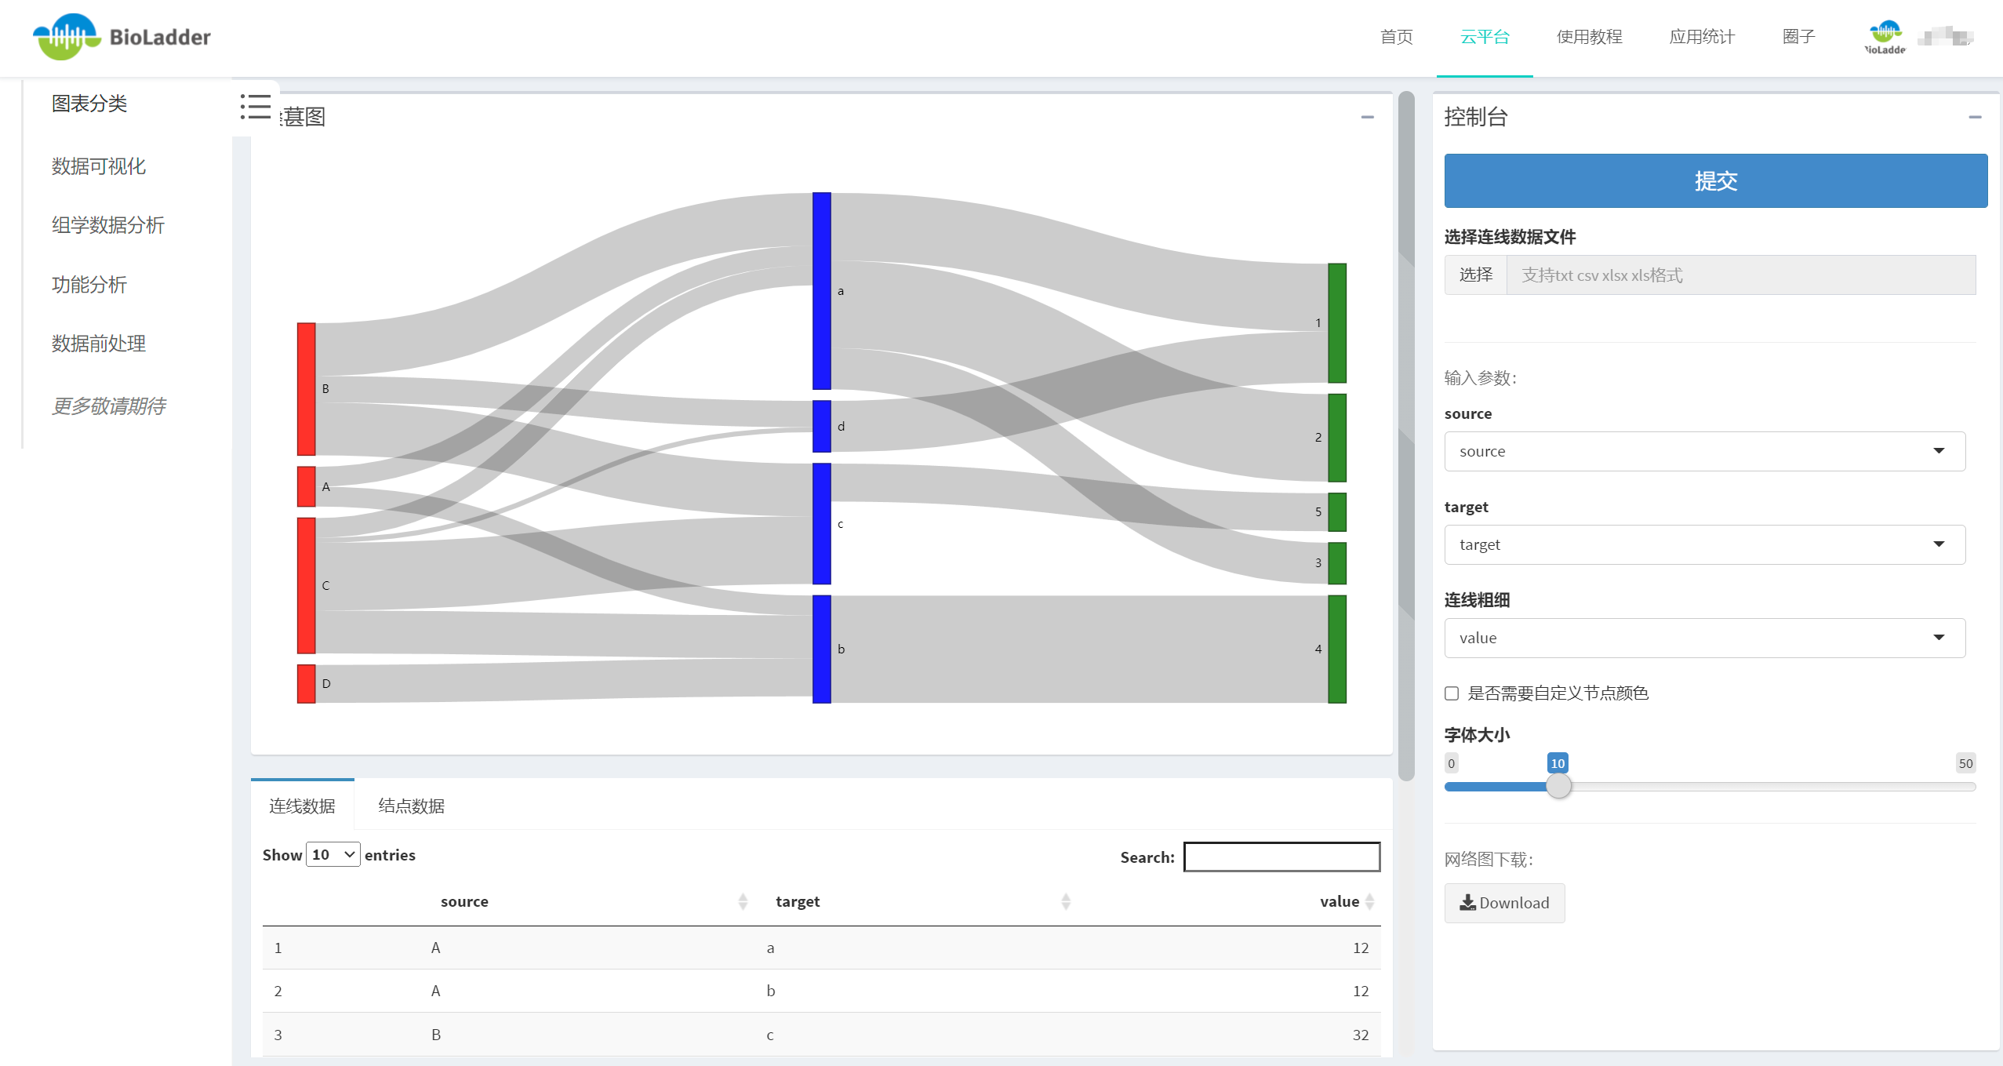
Task: Open the 连线粗细 value dropdown
Action: click(x=1704, y=638)
